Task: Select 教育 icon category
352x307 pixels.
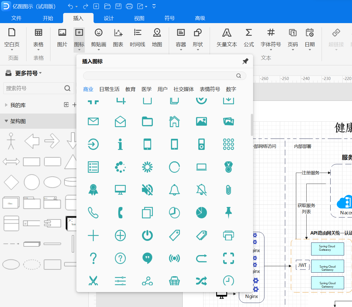Action: click(130, 89)
